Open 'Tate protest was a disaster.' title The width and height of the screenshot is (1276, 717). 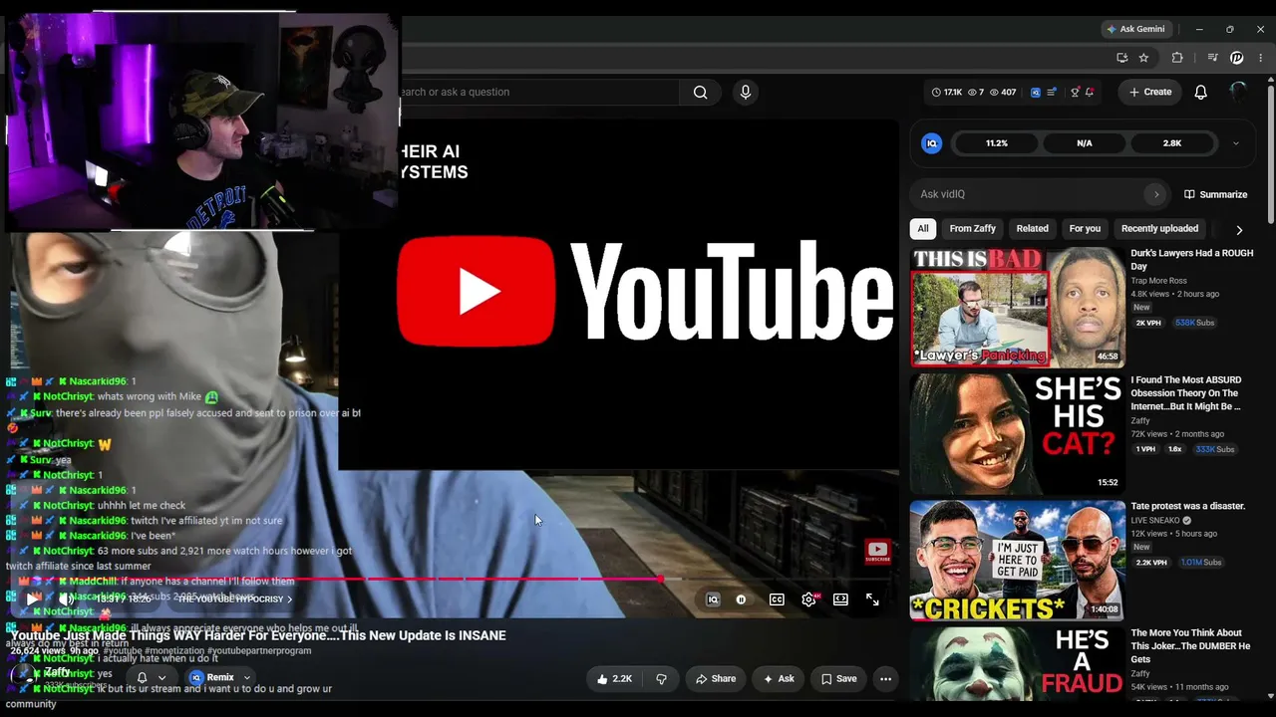pyautogui.click(x=1188, y=507)
